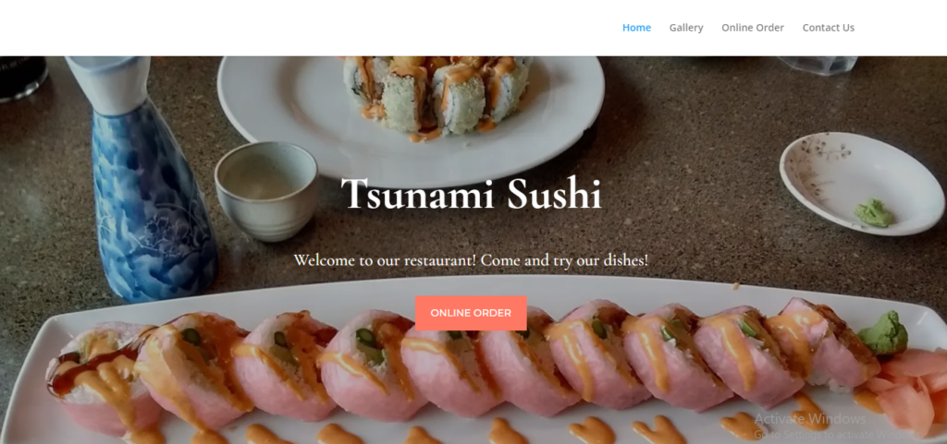
Task: Click the ceramic sake cup
Action: point(267,191)
